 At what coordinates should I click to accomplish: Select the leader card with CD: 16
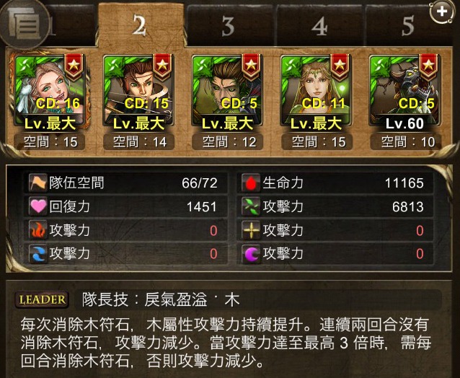pos(50,91)
